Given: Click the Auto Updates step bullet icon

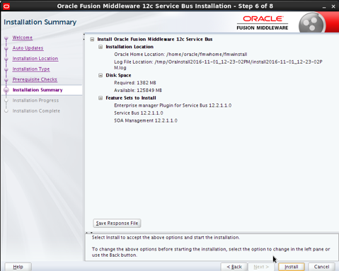Looking at the screenshot, I should pos(6,48).
